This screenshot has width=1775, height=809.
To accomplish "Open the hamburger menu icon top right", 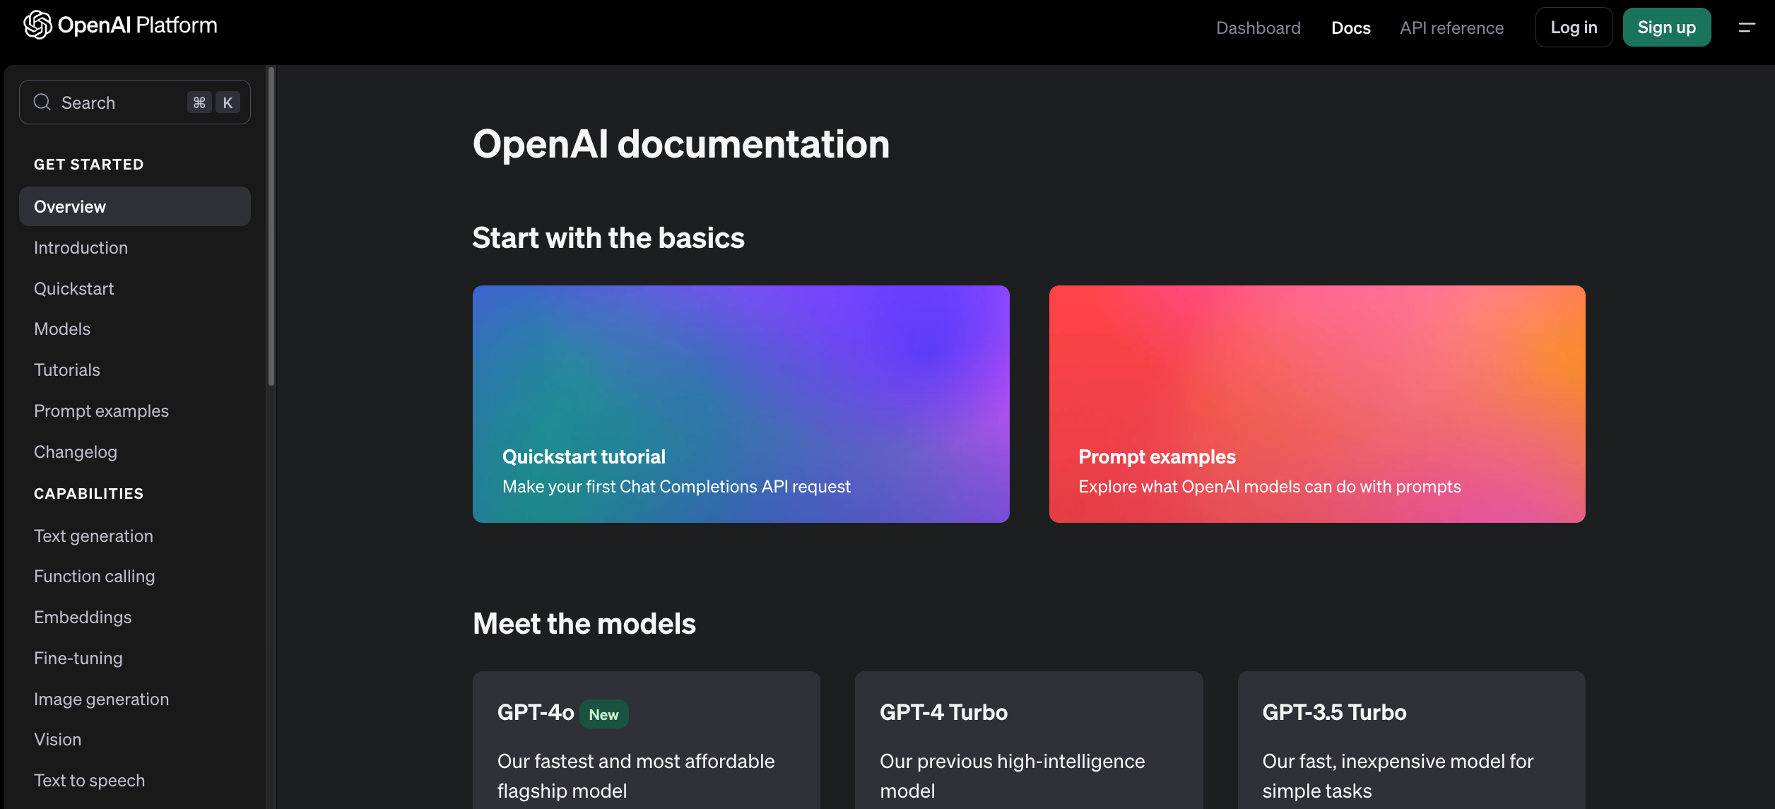I will point(1746,28).
